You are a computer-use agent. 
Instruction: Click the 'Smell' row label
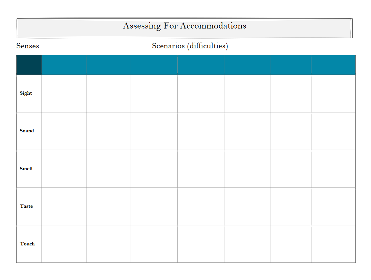coord(26,169)
